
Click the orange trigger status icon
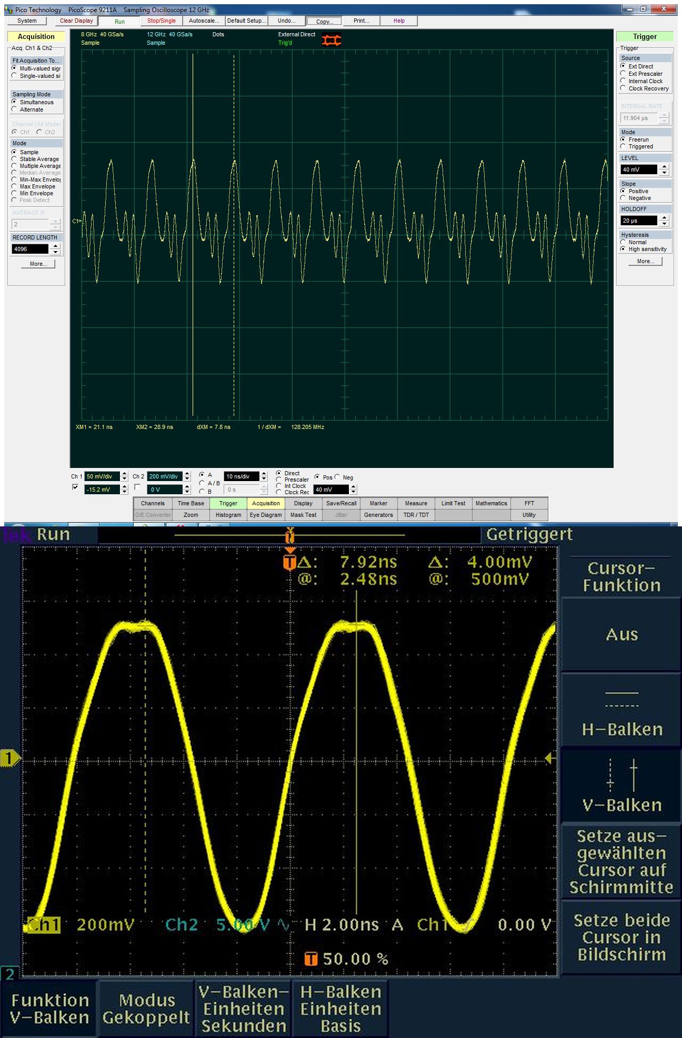[x=332, y=40]
